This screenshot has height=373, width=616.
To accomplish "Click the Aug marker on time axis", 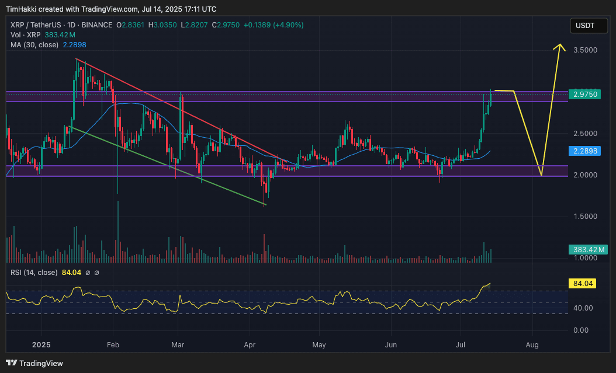I will pos(532,345).
